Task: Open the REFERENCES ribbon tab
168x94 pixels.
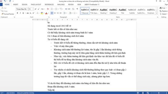Action: pyautogui.click(x=49, y=4)
